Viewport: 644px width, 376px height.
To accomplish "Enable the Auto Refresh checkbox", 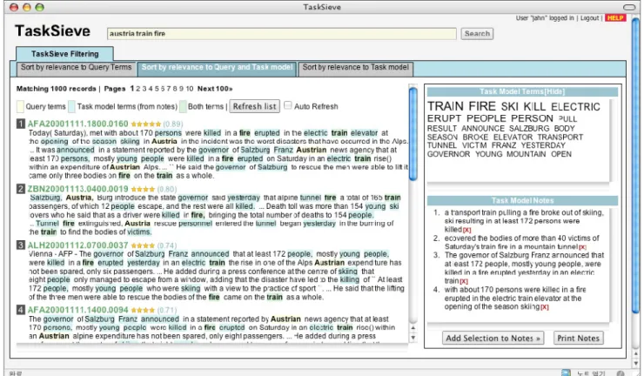I will [288, 105].
